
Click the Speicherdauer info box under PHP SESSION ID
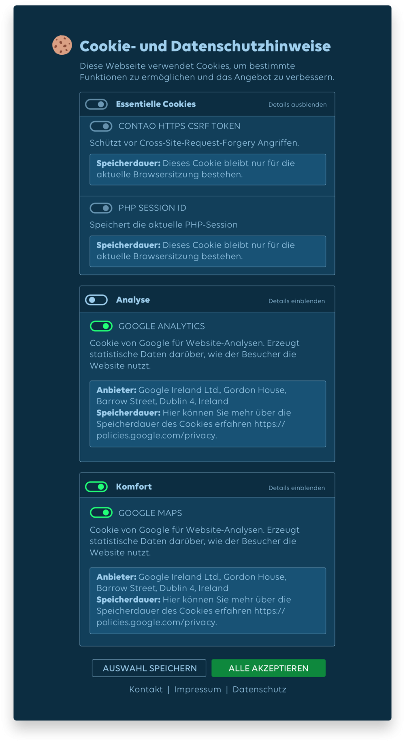207,251
